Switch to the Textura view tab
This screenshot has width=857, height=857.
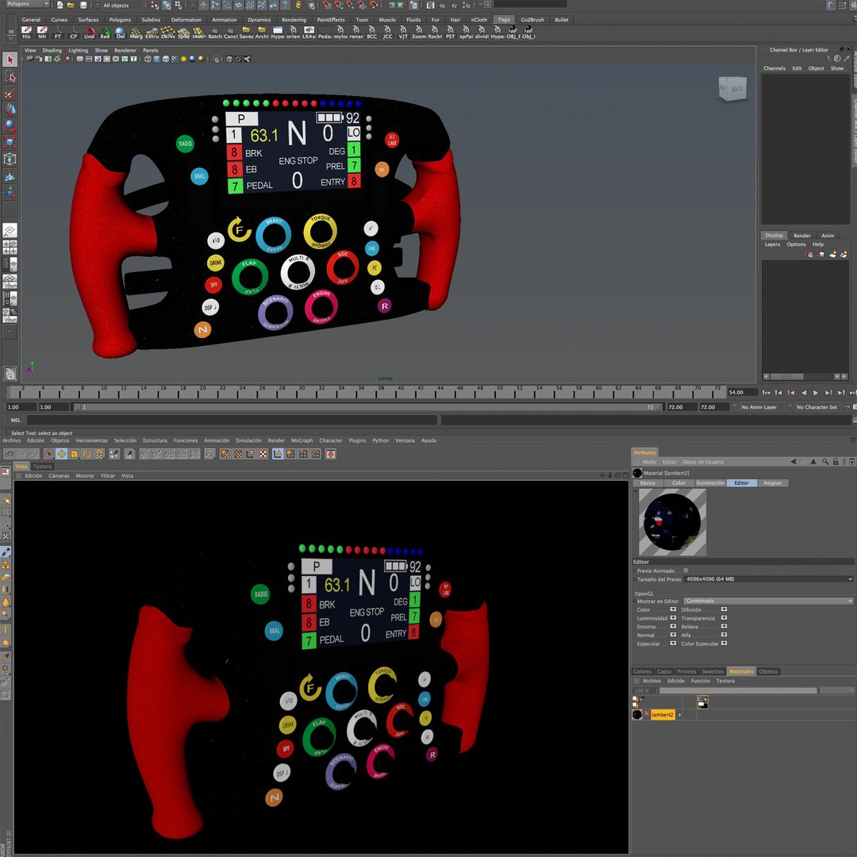pyautogui.click(x=42, y=467)
